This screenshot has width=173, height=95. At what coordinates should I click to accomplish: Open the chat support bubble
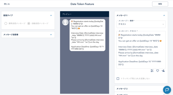[167, 90]
